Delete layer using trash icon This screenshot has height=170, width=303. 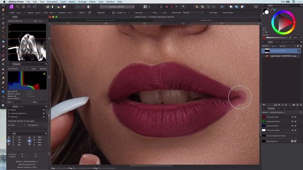click(x=301, y=105)
